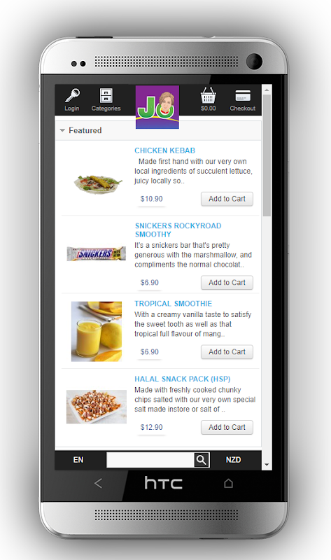
Task: Tap the JO store logo
Action: (157, 107)
